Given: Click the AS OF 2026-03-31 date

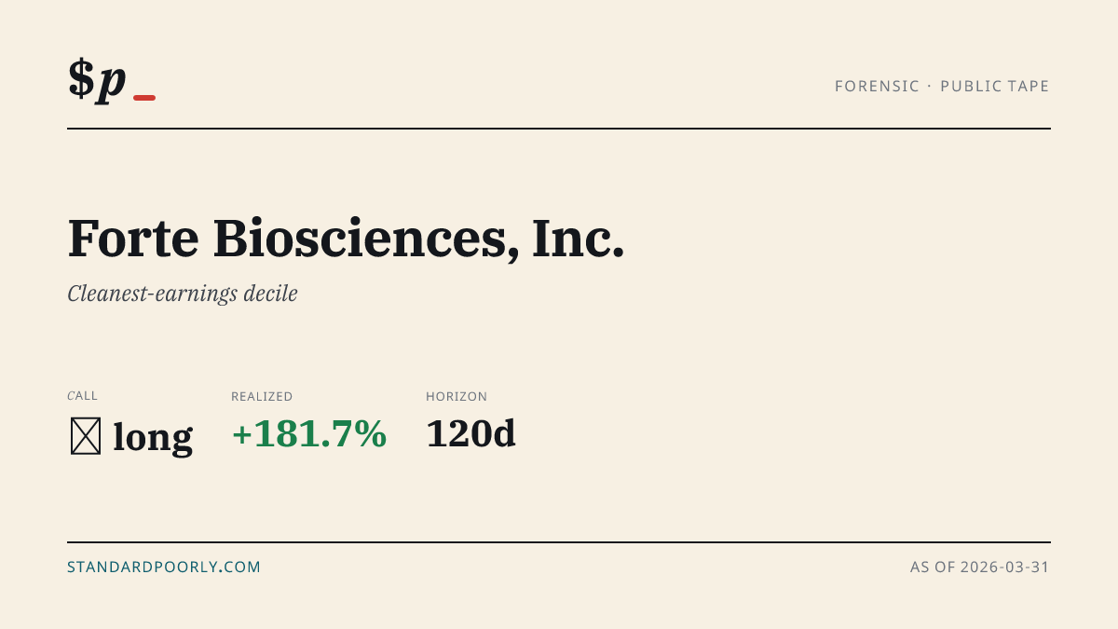Looking at the screenshot, I should pos(980,567).
